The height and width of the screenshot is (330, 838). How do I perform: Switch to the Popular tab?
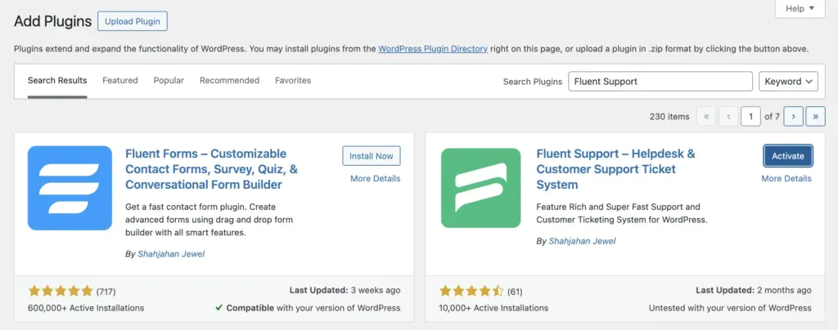169,81
